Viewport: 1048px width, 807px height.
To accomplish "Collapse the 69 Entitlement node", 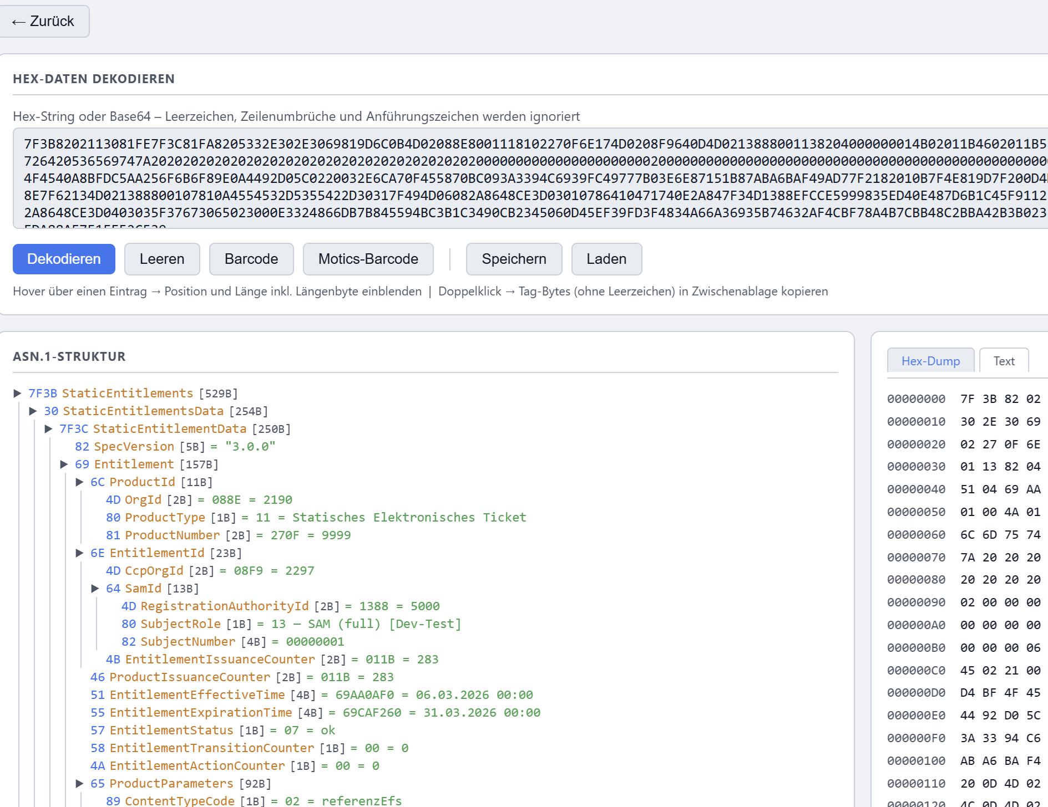I will (x=64, y=464).
